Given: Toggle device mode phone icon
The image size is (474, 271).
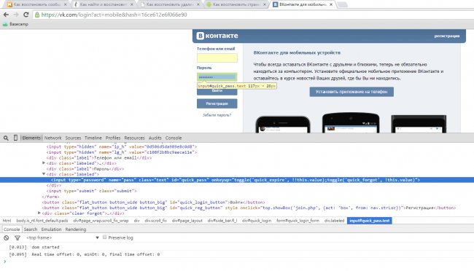Looking at the screenshot, I should pos(15,138).
